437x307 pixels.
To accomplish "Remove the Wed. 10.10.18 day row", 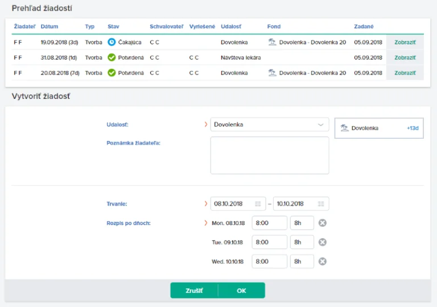I will pos(322,262).
